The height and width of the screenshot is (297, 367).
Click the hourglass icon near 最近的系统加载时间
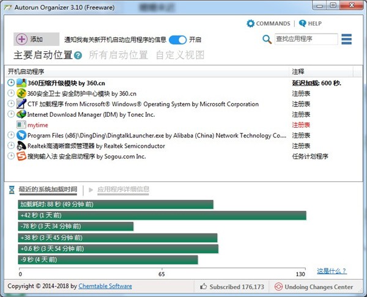pos(12,189)
